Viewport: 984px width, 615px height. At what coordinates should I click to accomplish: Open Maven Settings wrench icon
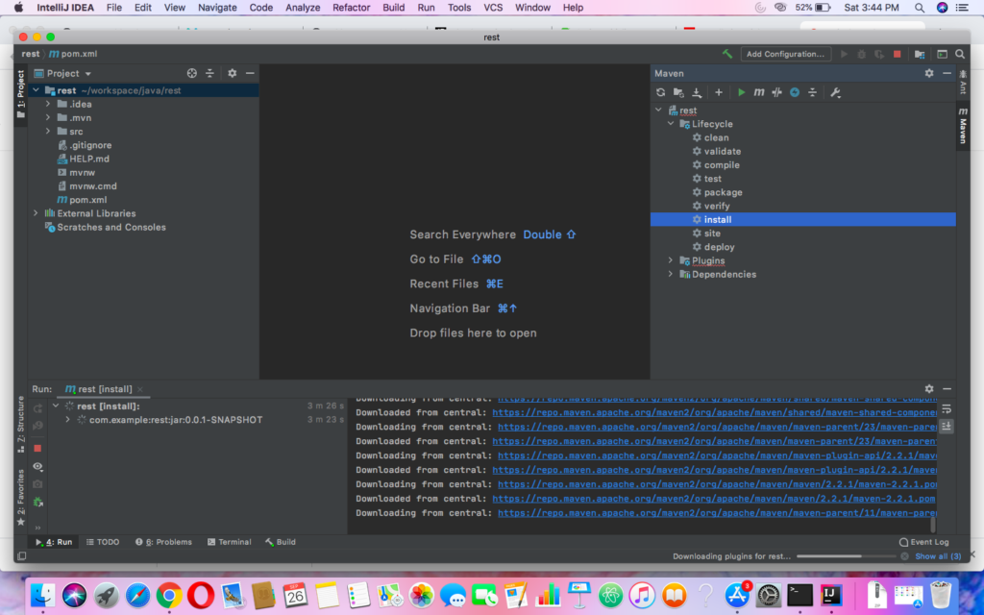coord(835,92)
